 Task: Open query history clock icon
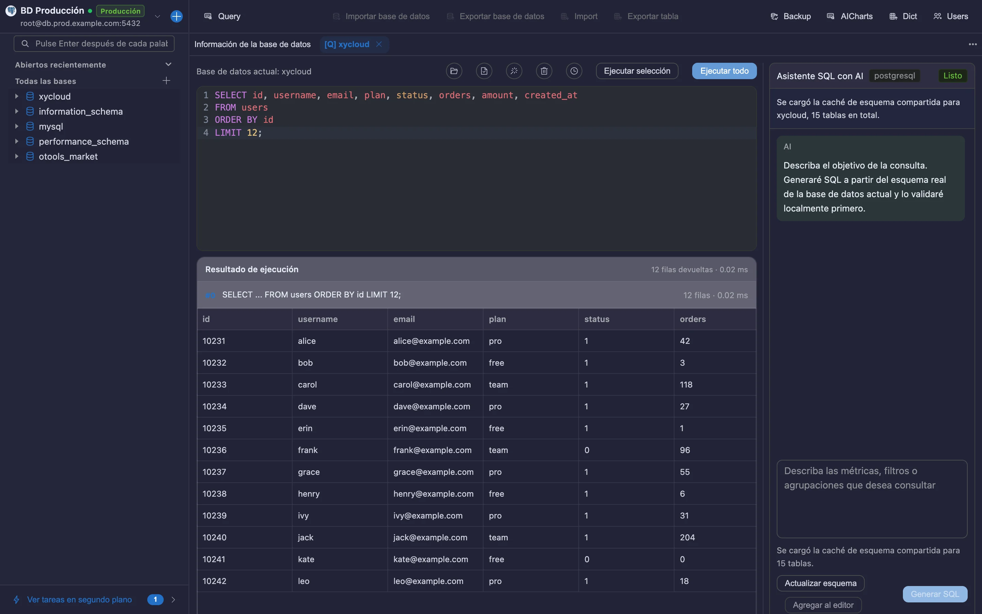click(574, 71)
